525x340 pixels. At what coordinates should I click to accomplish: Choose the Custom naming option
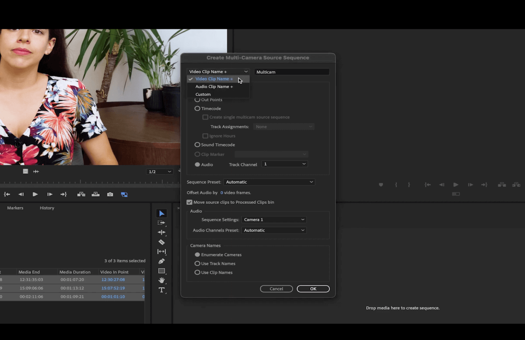point(218,94)
